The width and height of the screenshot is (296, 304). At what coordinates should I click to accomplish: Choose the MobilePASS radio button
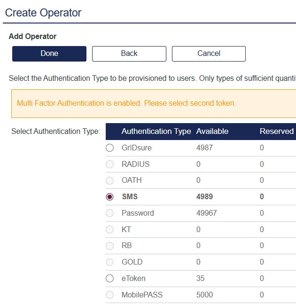(110, 295)
